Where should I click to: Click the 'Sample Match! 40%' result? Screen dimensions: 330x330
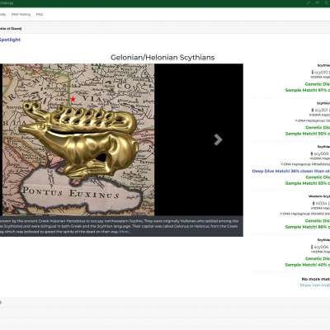pyautogui.click(x=308, y=265)
